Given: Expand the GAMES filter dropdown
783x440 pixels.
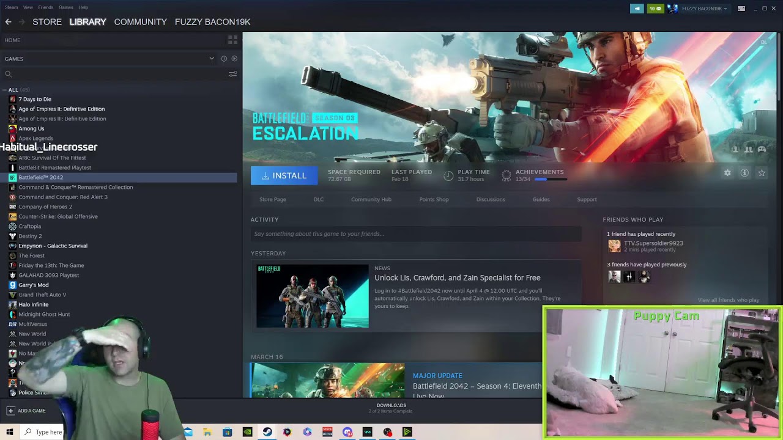Looking at the screenshot, I should (x=212, y=59).
